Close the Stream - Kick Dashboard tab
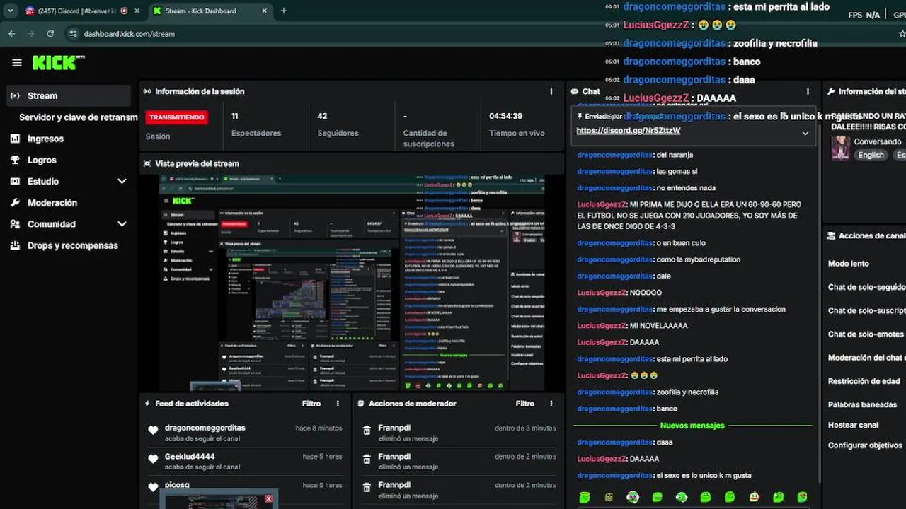Screen dimensions: 906x509 pos(265,11)
